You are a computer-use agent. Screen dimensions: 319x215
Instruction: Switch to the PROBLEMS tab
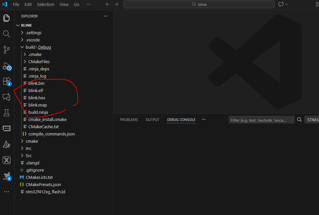(129, 120)
